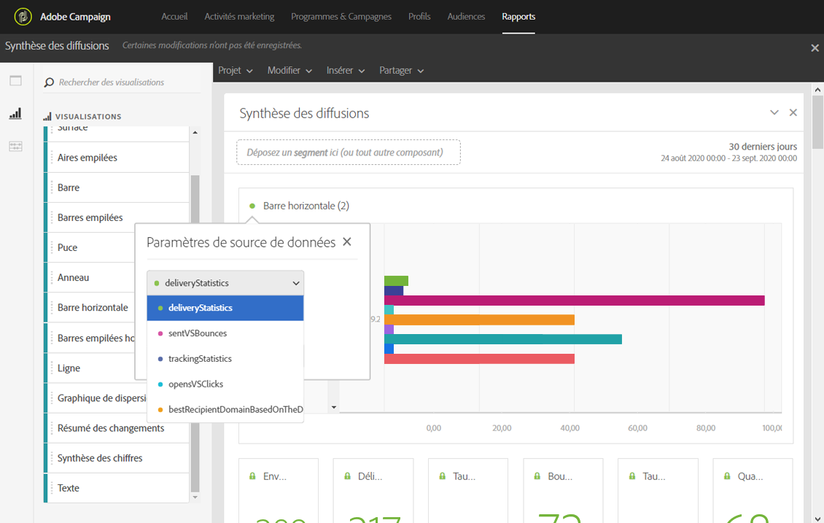This screenshot has height=523, width=824.
Task: Open the Components icon in left rail
Action: 15,147
